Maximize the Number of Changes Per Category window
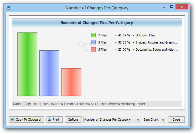Viewport: 196px width, 134px height. click(172, 7)
